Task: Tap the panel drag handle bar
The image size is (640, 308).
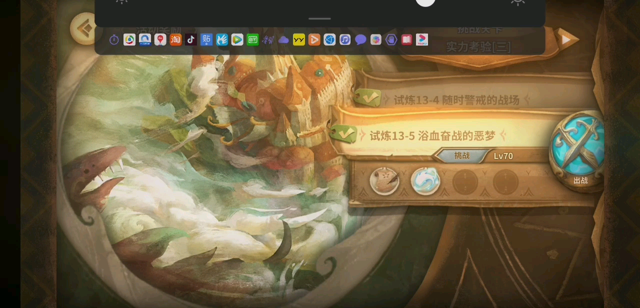Action: tap(319, 18)
